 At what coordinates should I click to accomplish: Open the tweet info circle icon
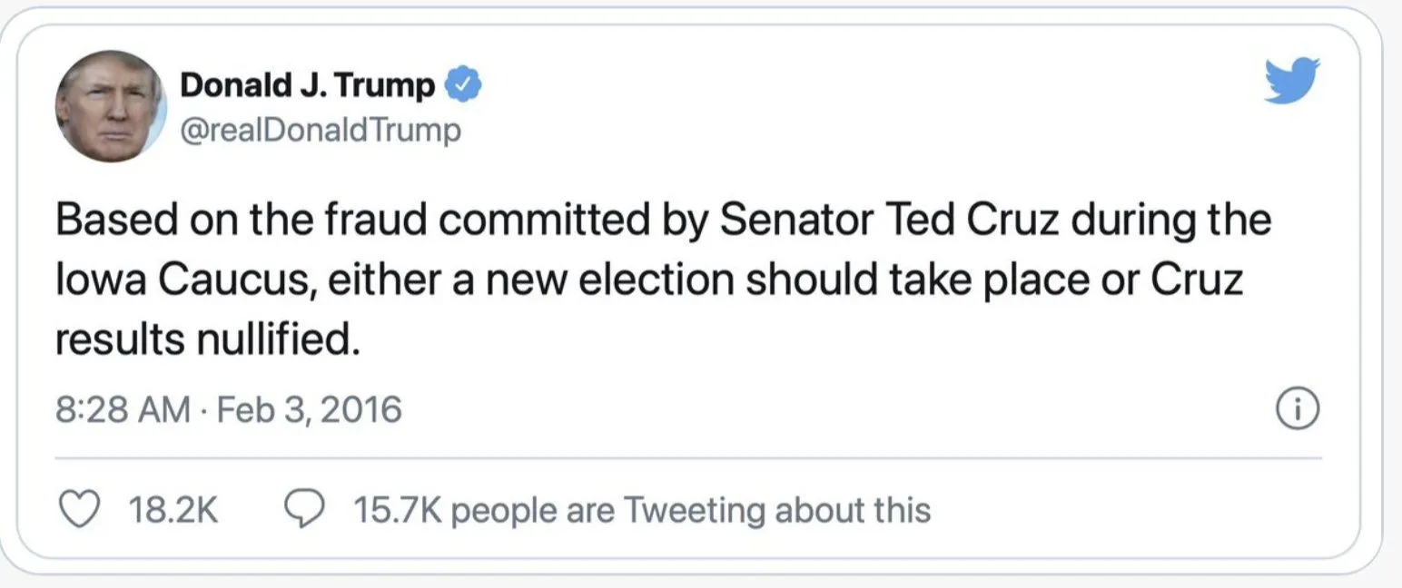tap(1298, 410)
